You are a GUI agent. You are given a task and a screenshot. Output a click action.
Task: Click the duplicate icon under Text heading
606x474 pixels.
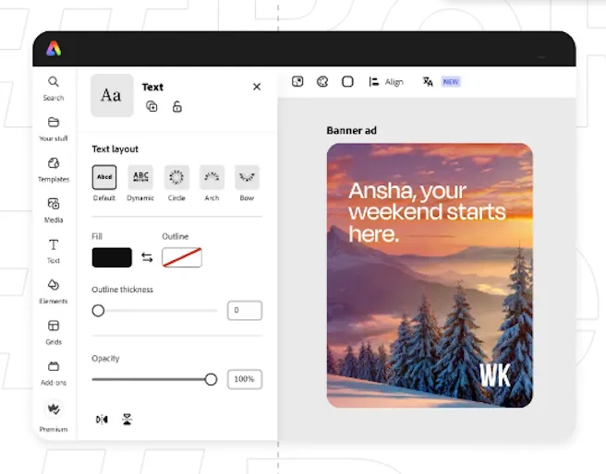point(151,107)
